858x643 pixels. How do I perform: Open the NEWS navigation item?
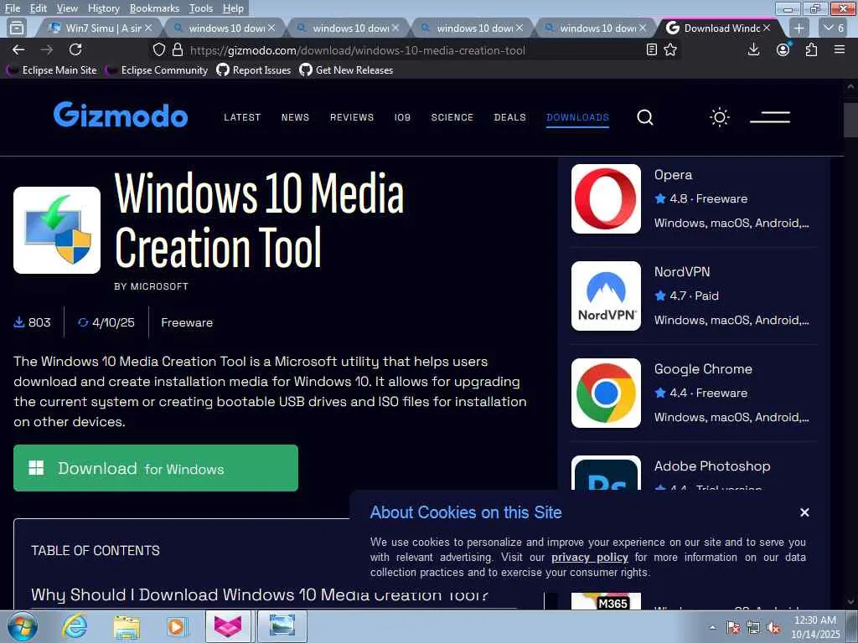[x=296, y=117]
